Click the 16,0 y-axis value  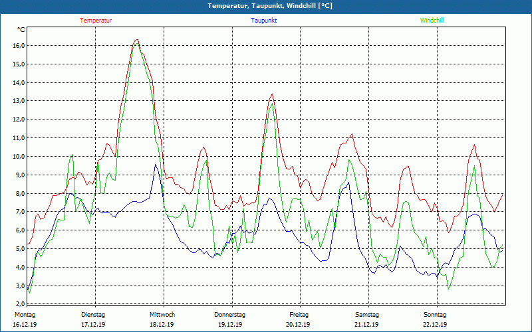[x=19, y=46]
